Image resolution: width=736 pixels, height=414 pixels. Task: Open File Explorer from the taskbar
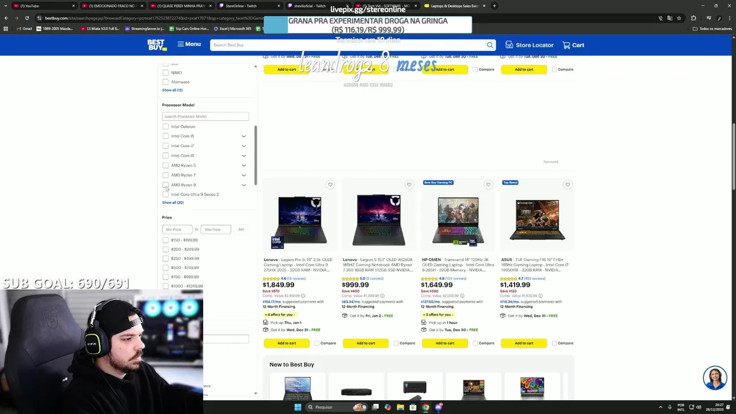point(400,407)
